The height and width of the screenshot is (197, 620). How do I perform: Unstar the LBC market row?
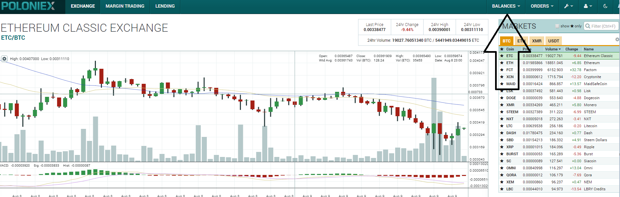pyautogui.click(x=502, y=189)
